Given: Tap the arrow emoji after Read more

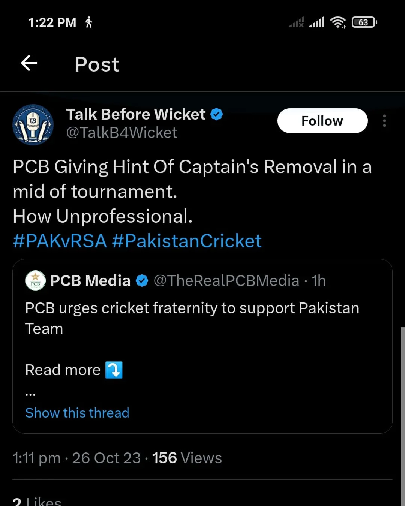Looking at the screenshot, I should [114, 370].
